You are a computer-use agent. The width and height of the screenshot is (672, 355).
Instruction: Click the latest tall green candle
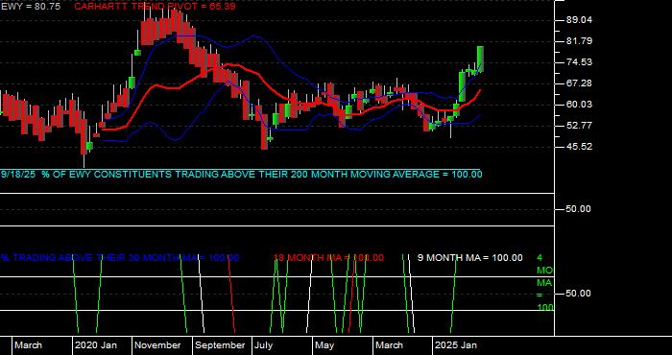click(480, 59)
